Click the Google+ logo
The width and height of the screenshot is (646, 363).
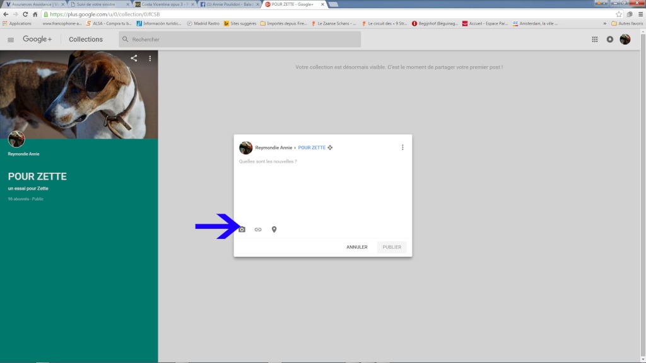point(37,39)
